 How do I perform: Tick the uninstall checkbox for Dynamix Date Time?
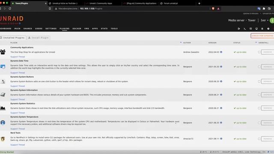point(259,67)
